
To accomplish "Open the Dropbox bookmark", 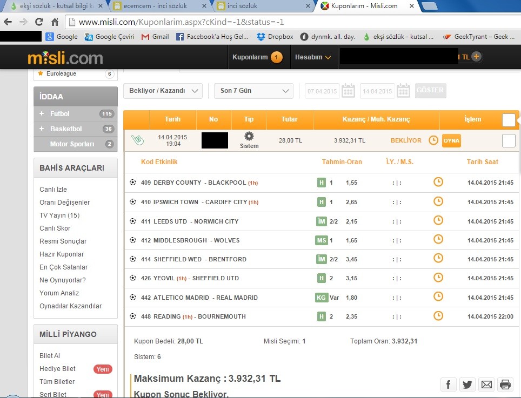I will pyautogui.click(x=275, y=37).
